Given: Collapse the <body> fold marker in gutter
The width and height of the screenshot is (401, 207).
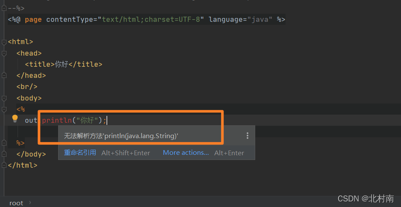Looking at the screenshot, I should tap(4, 98).
